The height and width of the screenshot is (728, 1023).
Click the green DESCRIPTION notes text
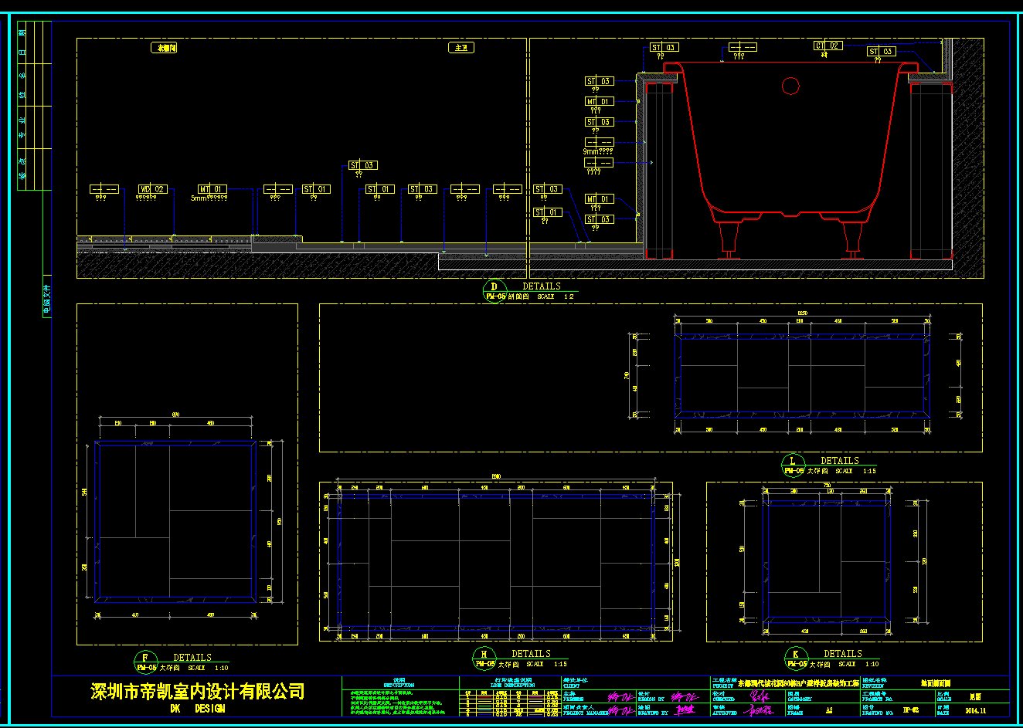(x=399, y=703)
